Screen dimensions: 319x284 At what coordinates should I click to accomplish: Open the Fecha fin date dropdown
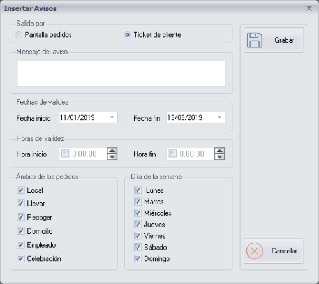[219, 117]
